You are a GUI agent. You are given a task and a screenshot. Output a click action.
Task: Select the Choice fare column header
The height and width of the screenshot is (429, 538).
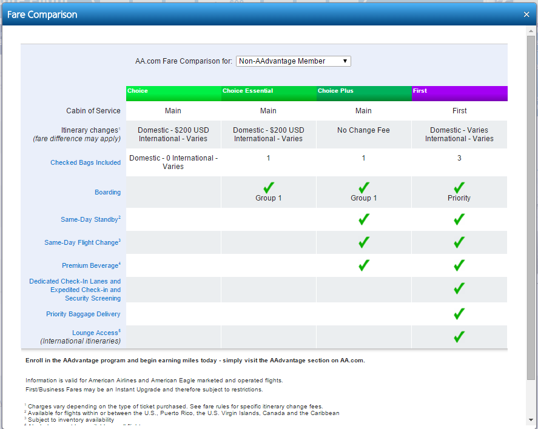173,93
